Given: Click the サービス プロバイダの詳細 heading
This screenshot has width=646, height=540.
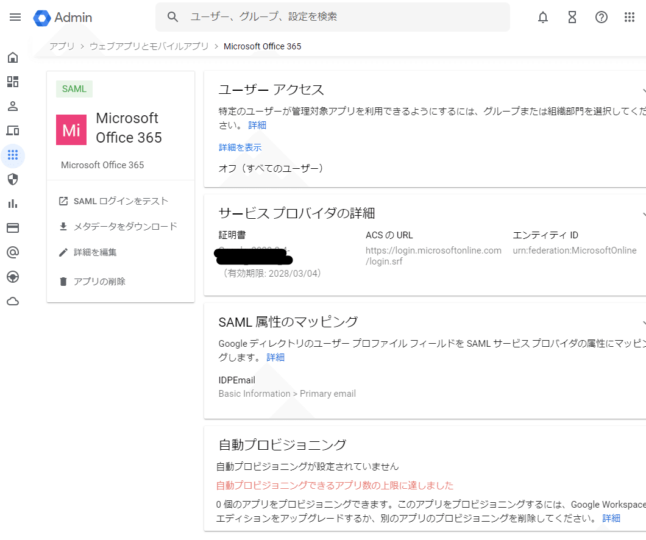Looking at the screenshot, I should pos(297,213).
